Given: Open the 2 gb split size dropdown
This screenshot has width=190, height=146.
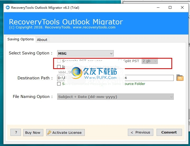Looking at the screenshot, I should click(150, 61).
